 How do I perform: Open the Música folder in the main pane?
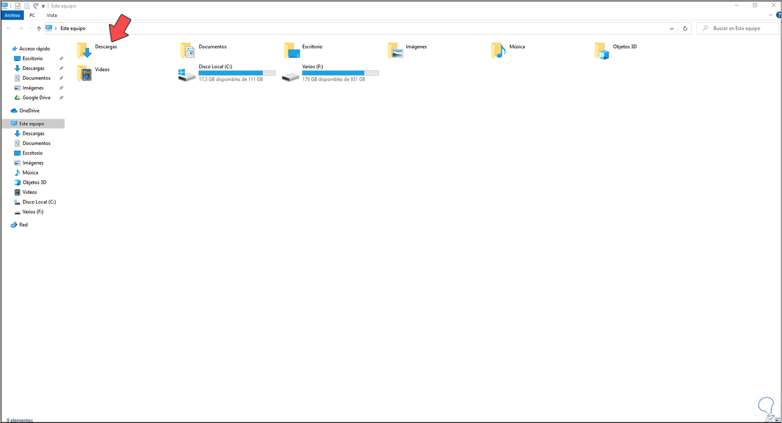tap(508, 50)
